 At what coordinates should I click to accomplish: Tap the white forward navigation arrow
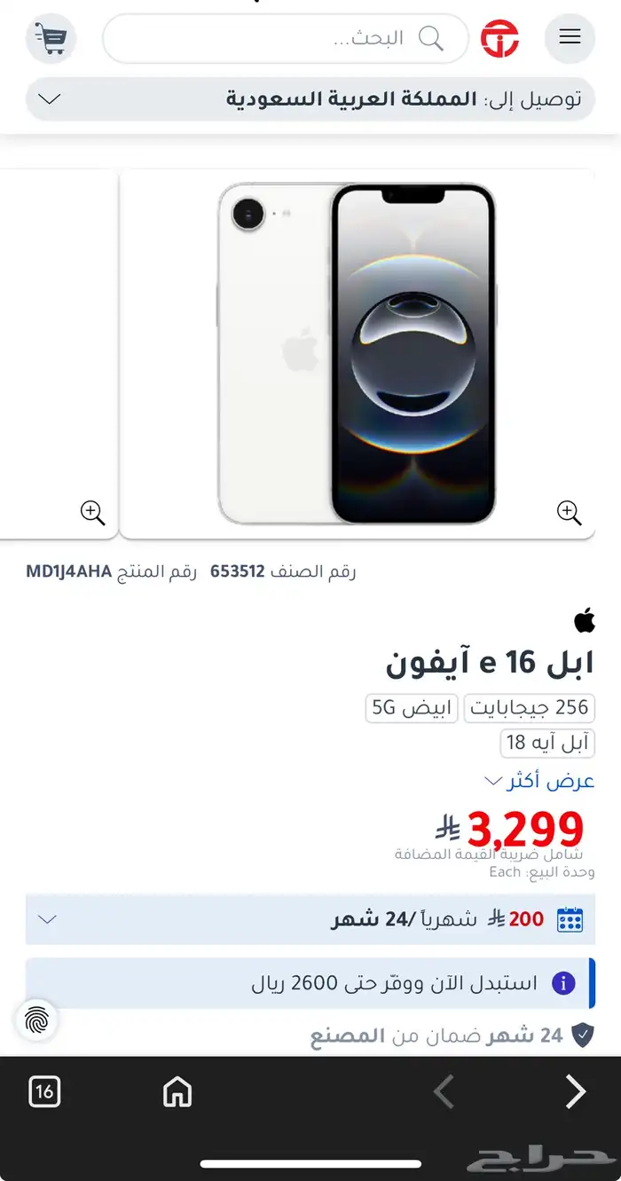[x=576, y=1091]
